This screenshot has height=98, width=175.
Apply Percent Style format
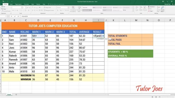pyautogui.click(x=61, y=10)
